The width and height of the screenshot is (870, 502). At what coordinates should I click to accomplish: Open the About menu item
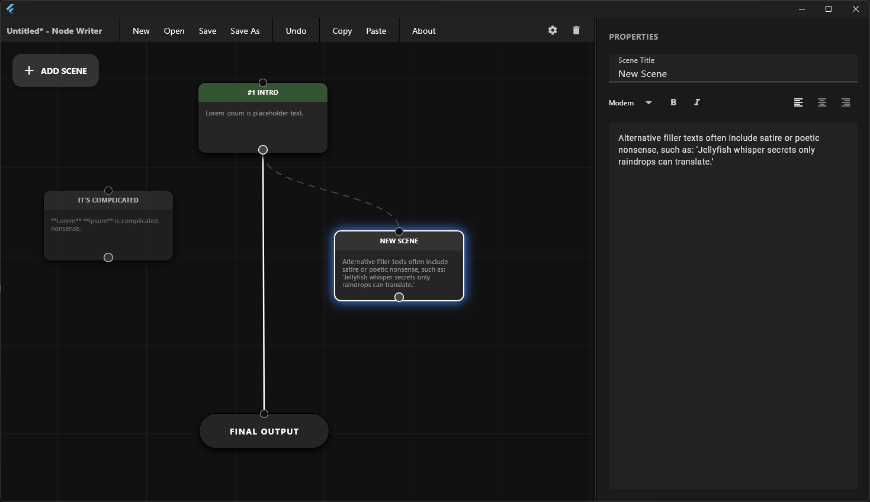tap(423, 31)
